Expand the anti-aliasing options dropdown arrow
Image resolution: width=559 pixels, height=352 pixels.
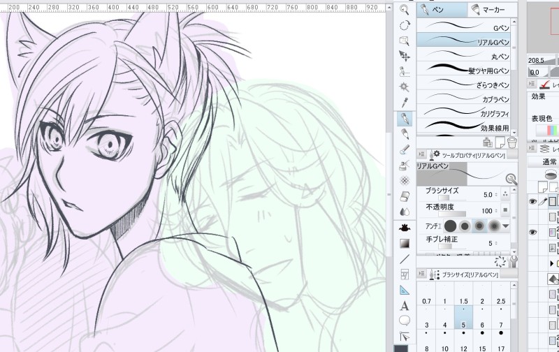505,226
